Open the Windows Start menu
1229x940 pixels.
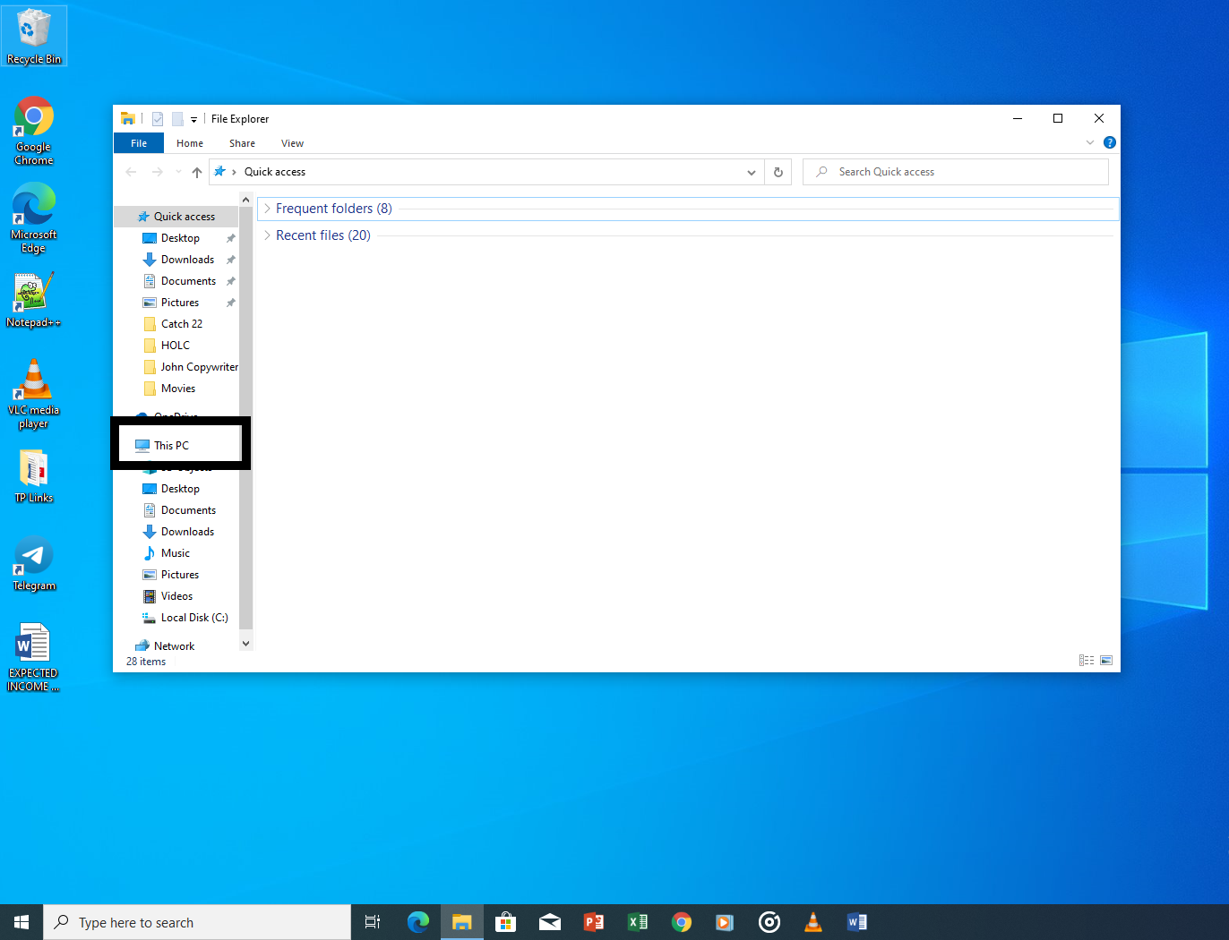pyautogui.click(x=21, y=922)
